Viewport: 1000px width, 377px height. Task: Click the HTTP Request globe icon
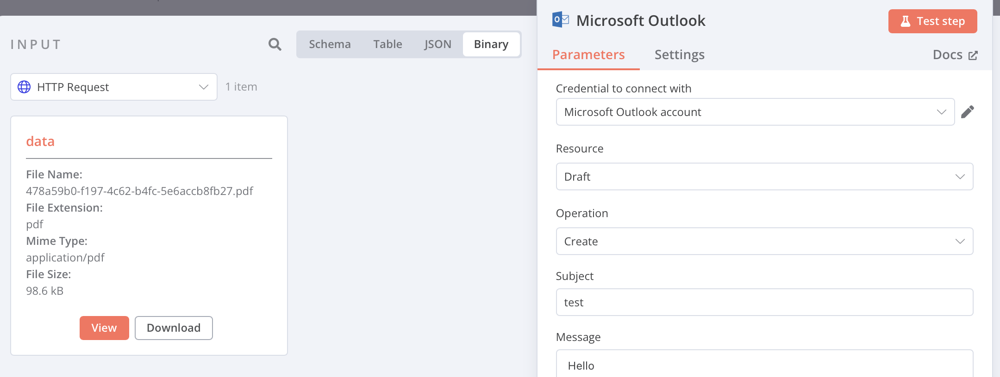click(24, 87)
